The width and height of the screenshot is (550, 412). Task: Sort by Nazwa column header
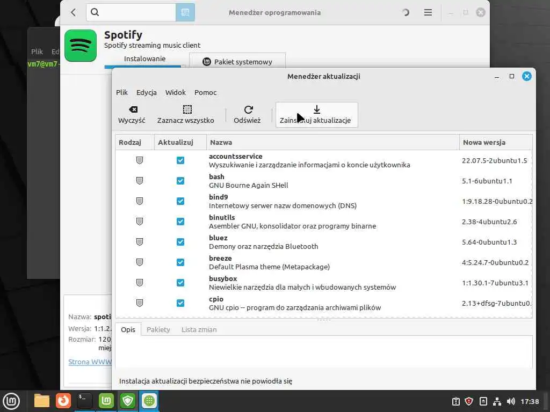point(333,142)
